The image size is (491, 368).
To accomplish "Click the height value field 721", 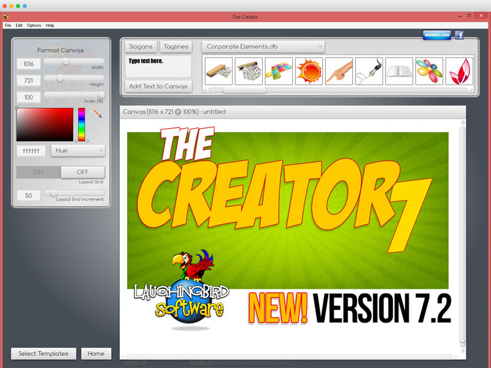I will [28, 80].
